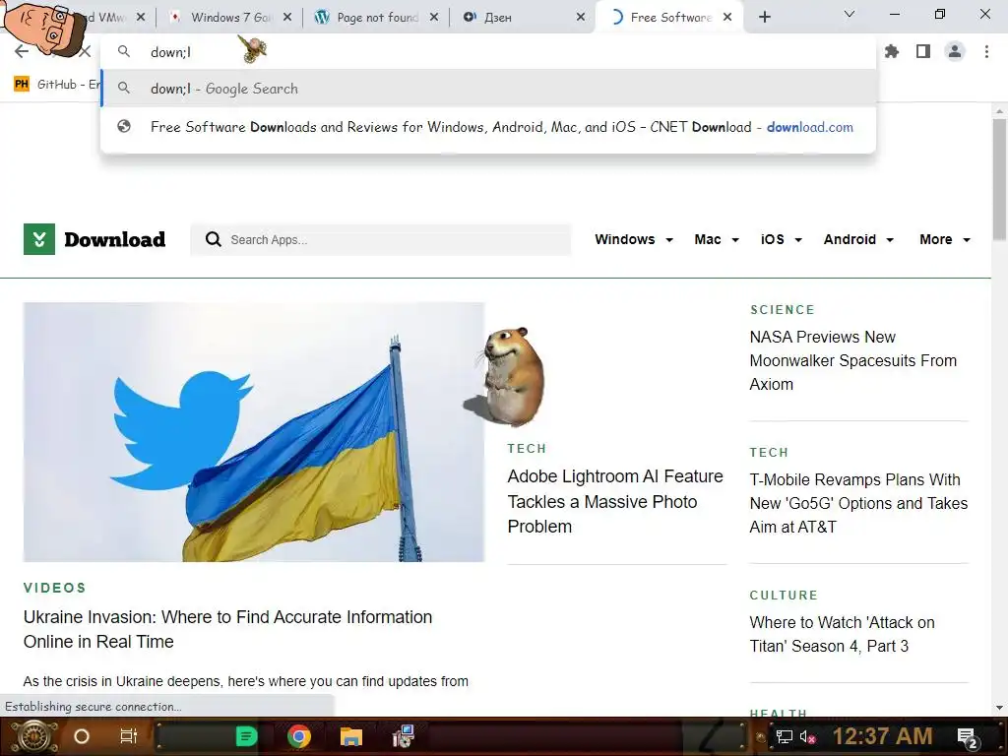Click the Search Apps magnifier icon

pyautogui.click(x=214, y=240)
